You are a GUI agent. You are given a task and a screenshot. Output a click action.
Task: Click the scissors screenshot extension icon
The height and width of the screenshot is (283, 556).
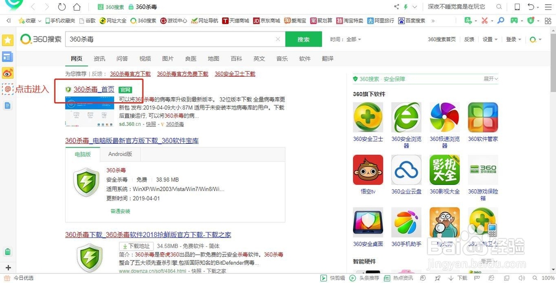485,21
